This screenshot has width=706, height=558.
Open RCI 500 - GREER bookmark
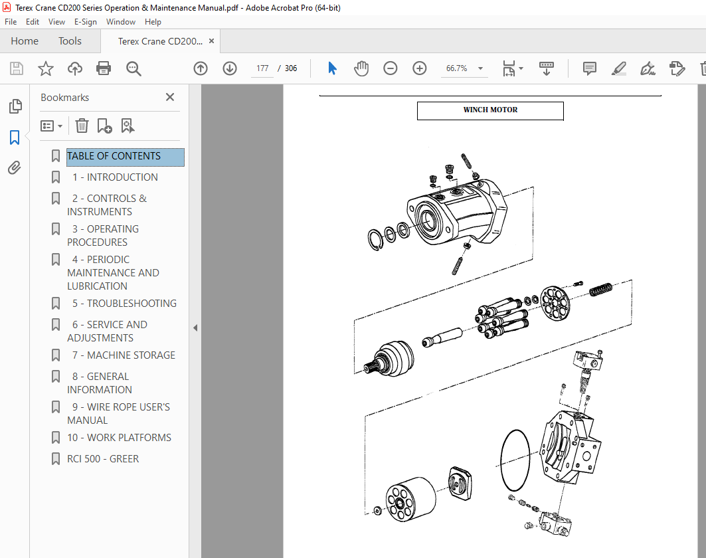click(x=103, y=459)
